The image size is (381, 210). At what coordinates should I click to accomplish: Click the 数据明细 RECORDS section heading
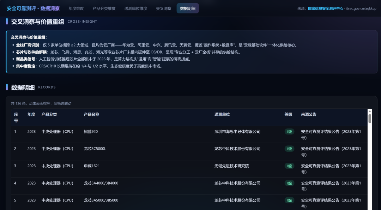(x=33, y=88)
